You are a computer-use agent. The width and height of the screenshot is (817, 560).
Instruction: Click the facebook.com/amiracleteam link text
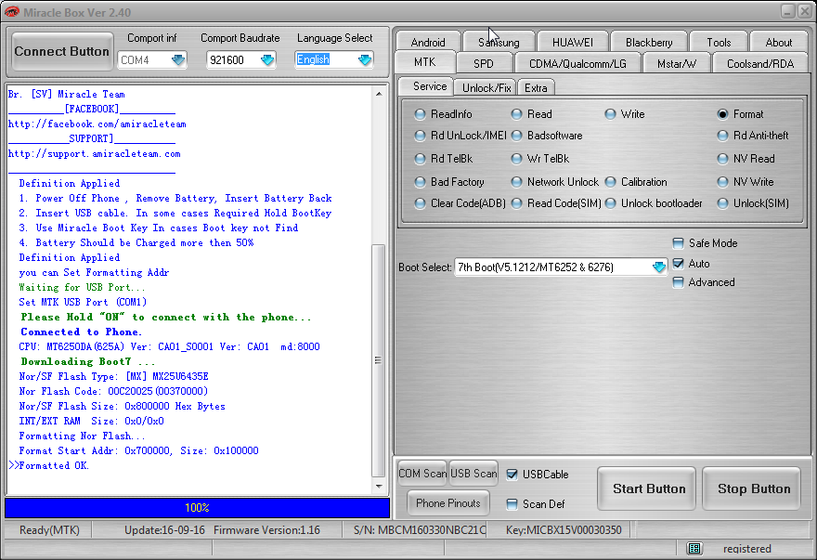[97, 124]
